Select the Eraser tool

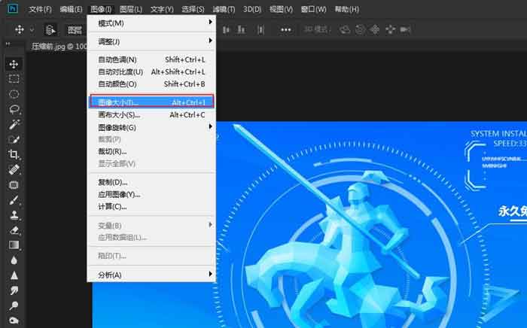coord(14,230)
